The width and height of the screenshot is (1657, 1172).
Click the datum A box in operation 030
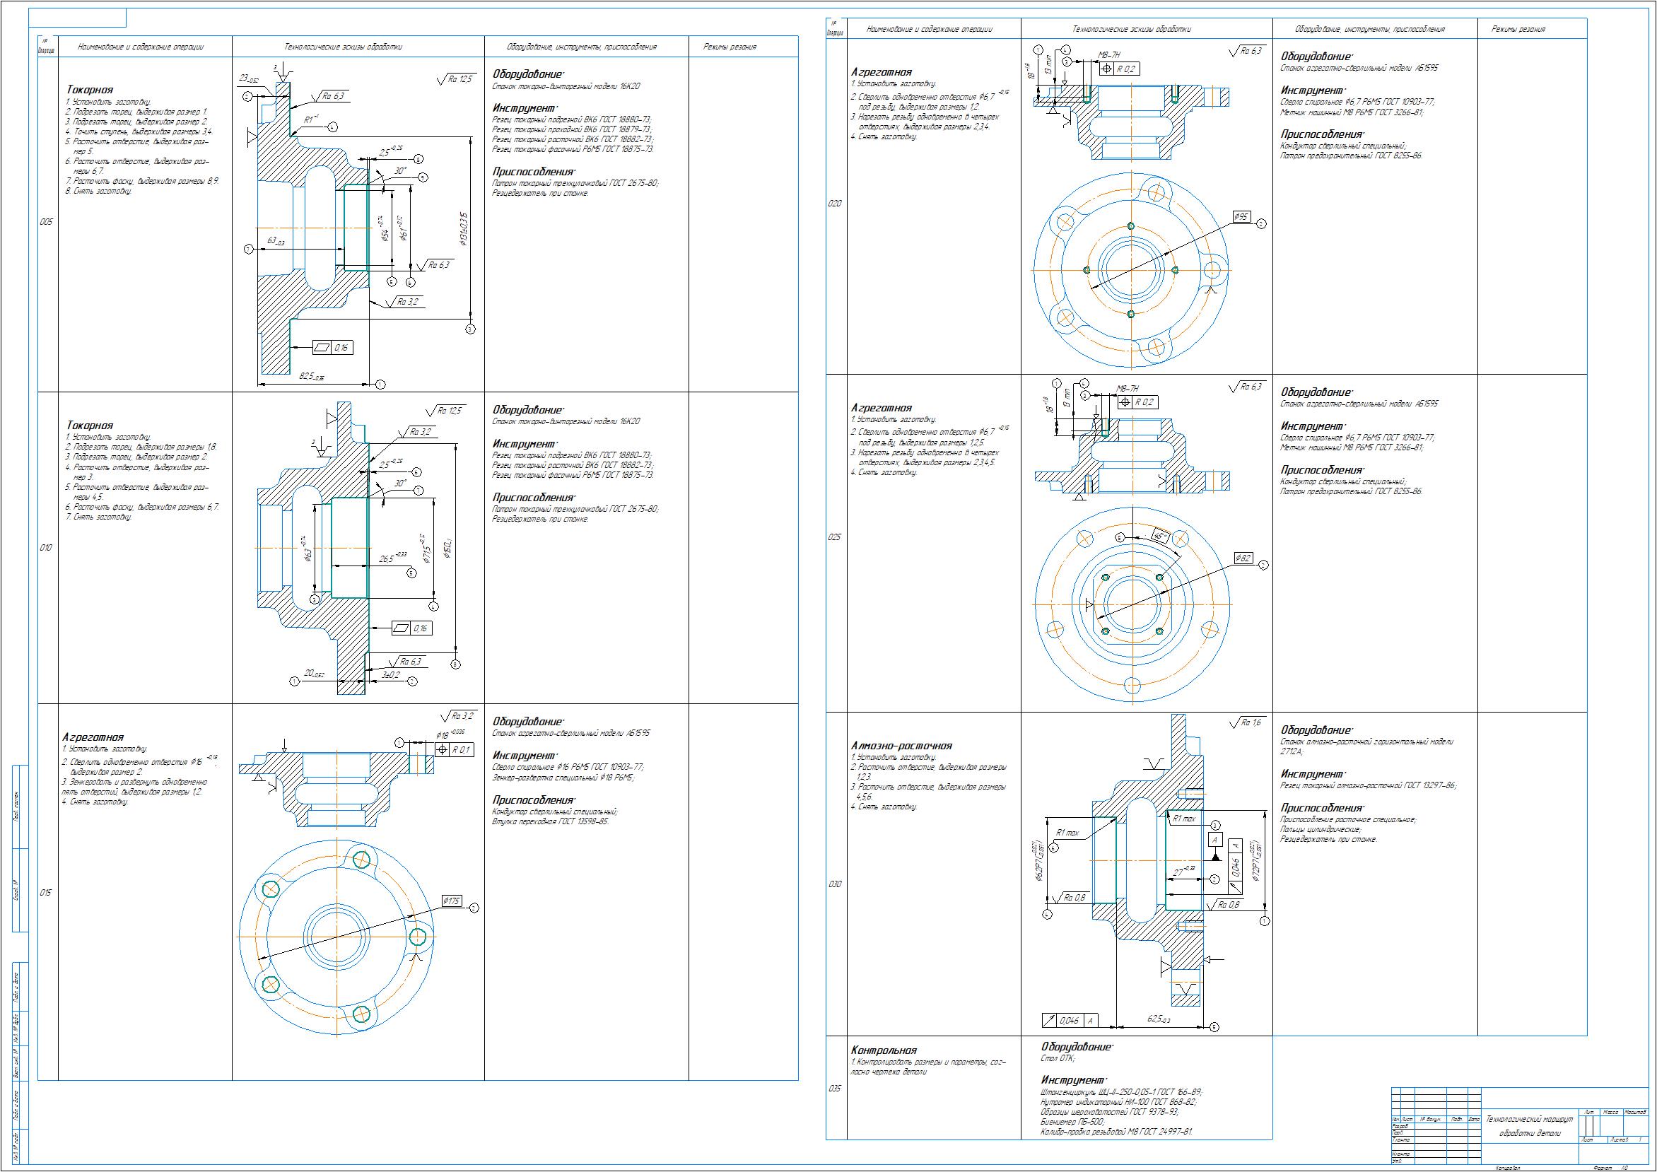click(1215, 840)
